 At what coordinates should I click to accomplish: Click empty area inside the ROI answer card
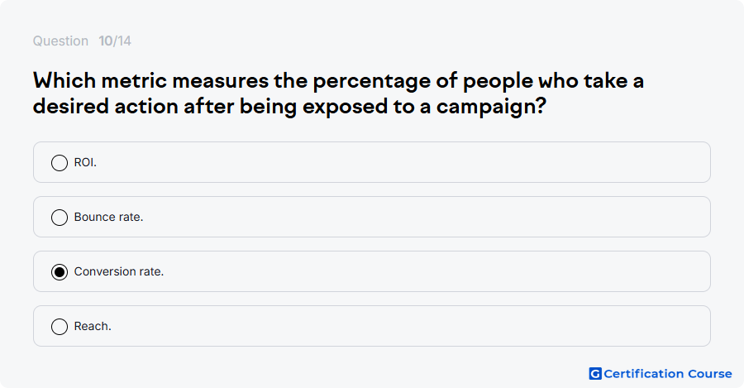click(x=403, y=162)
